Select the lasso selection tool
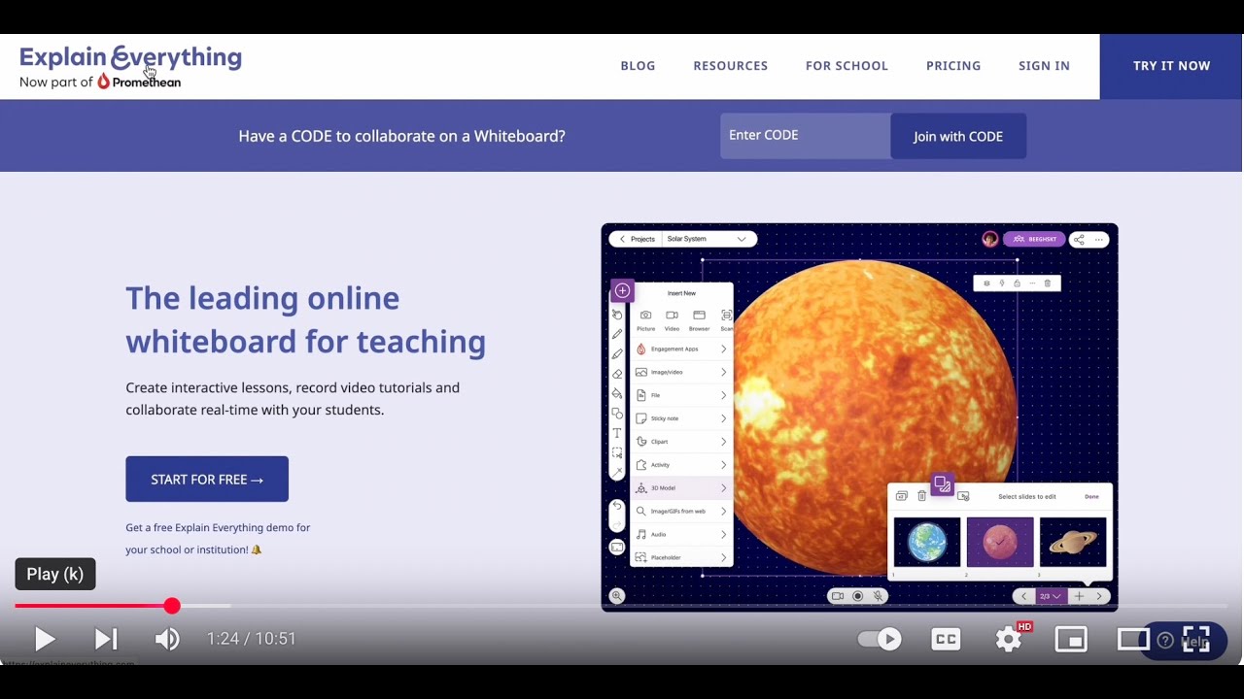1244x699 pixels. [x=617, y=453]
